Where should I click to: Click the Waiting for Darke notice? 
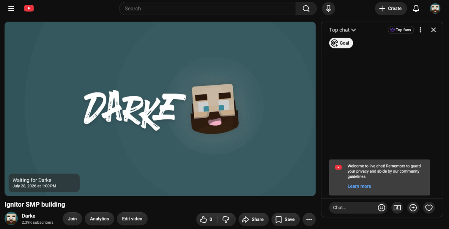44,183
